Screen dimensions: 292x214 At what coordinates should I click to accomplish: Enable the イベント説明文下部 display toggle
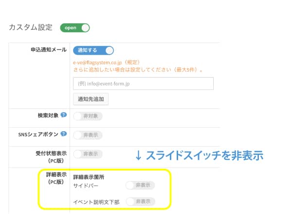tap(140, 201)
